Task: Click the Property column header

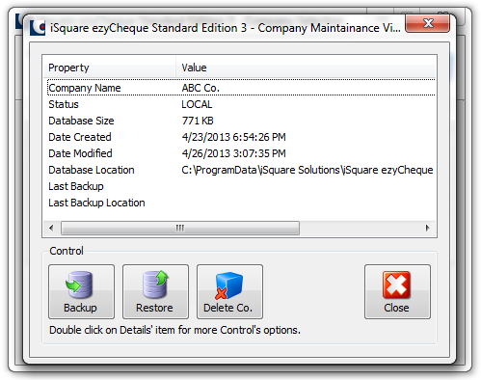Action: pyautogui.click(x=110, y=68)
